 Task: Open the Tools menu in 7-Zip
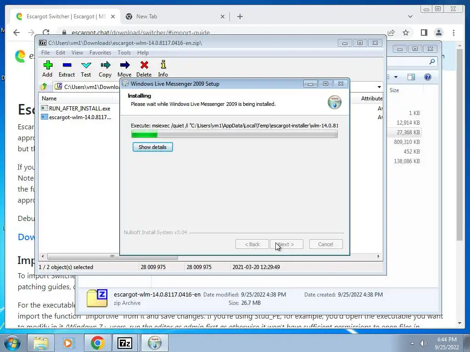(x=124, y=53)
